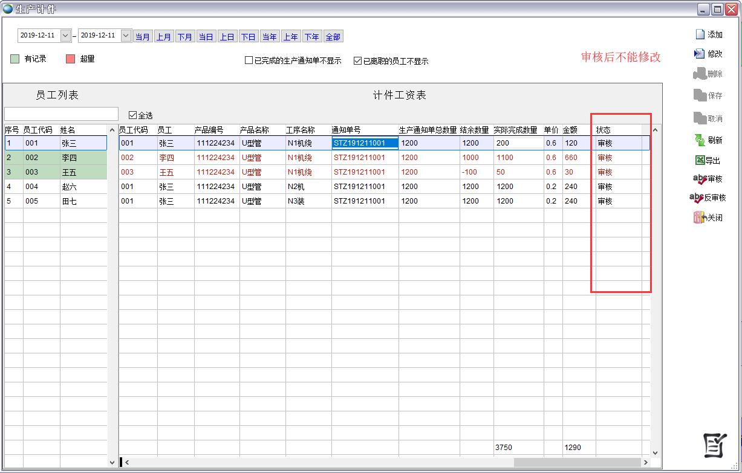The width and height of the screenshot is (742, 473).
Task: Click the green 有记录 legend swatch
Action: pos(15,59)
